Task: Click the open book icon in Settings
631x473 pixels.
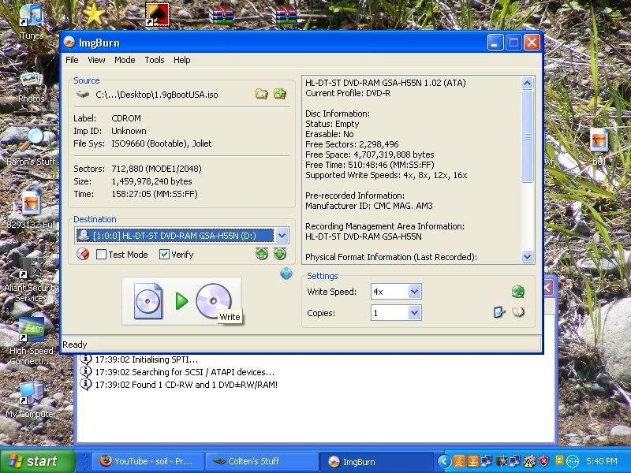Action: (518, 311)
